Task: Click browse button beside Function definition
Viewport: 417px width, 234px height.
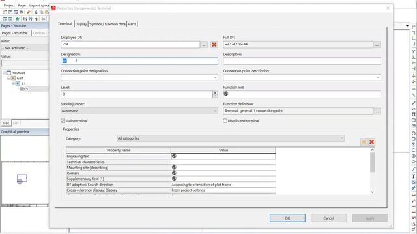Action: [377, 111]
